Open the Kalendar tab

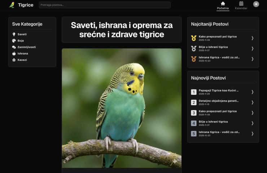pyautogui.click(x=241, y=5)
